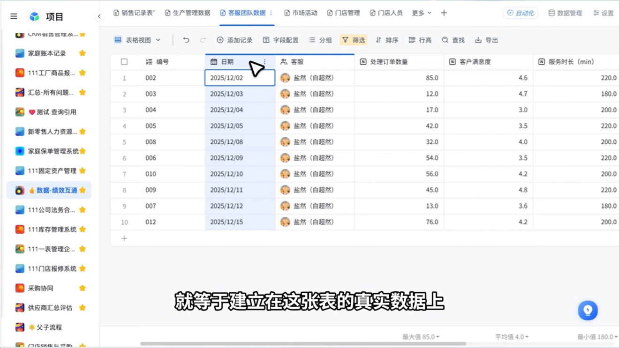Click the 排序 sort button
Image resolution: width=619 pixels, height=348 pixels.
click(x=387, y=40)
